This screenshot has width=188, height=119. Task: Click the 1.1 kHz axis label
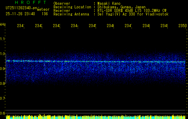coord(2,39)
